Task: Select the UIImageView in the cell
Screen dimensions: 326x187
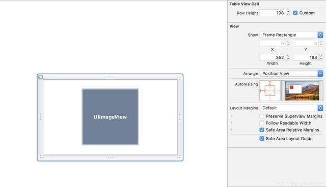Action: (x=110, y=117)
